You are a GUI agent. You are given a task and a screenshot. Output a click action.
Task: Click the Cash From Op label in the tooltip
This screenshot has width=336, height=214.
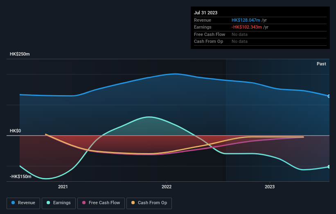[208, 42]
